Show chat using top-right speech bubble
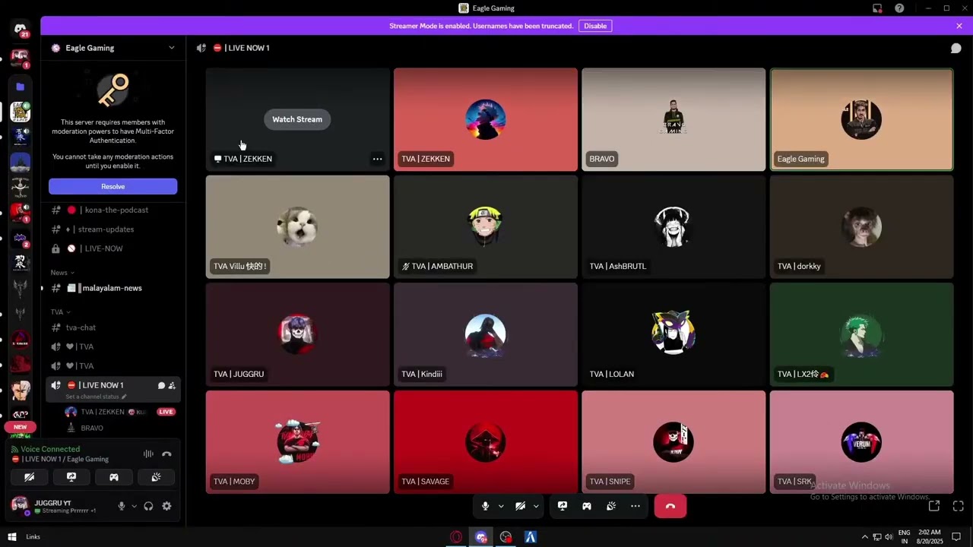Screen dimensions: 973x547 (x=956, y=48)
